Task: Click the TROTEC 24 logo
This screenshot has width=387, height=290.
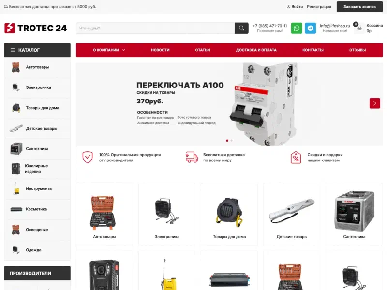Action: pyautogui.click(x=35, y=28)
